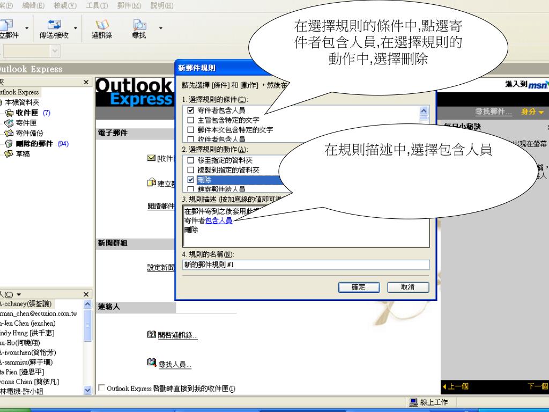Open the 檢視(V) menu
This screenshot has height=412, width=549.
click(x=65, y=5)
